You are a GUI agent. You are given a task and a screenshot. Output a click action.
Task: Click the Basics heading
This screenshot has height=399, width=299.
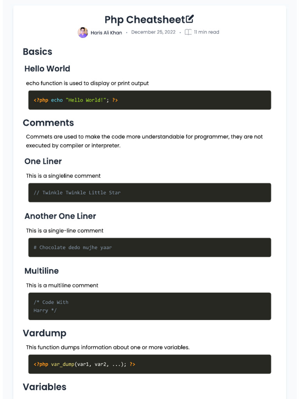coord(37,51)
